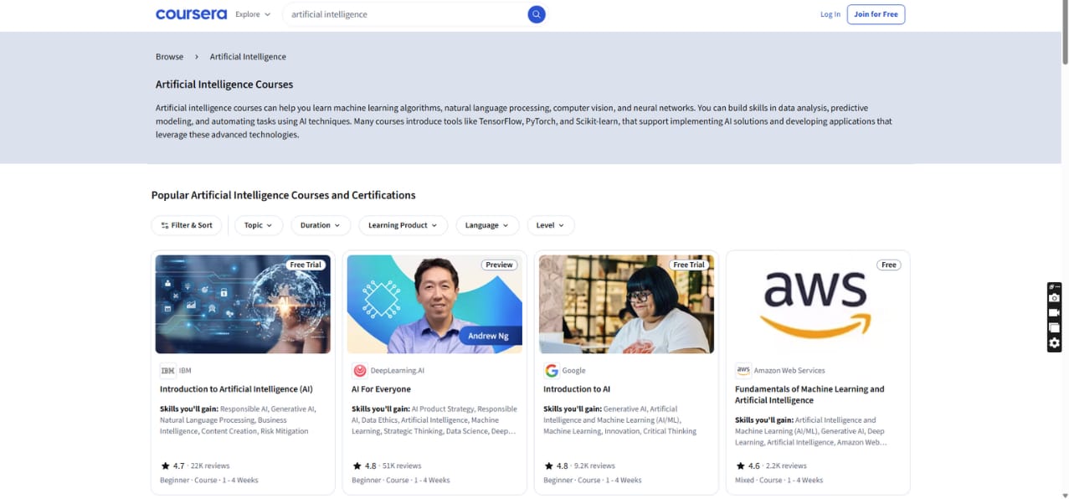1069x499 pixels.
Task: Click the breadcrumb chevron after Browse
Action: pyautogui.click(x=197, y=57)
